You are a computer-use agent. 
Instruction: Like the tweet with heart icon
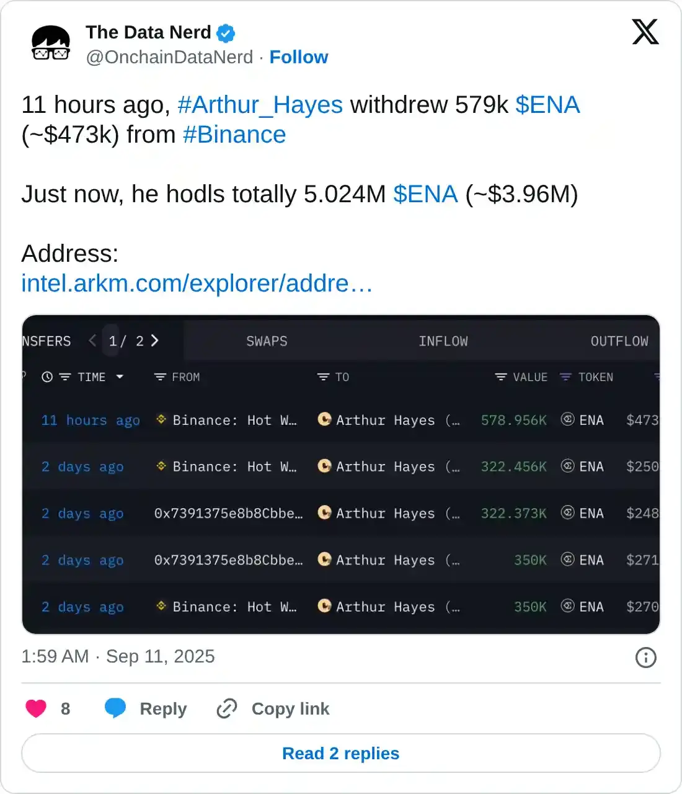pyautogui.click(x=36, y=708)
